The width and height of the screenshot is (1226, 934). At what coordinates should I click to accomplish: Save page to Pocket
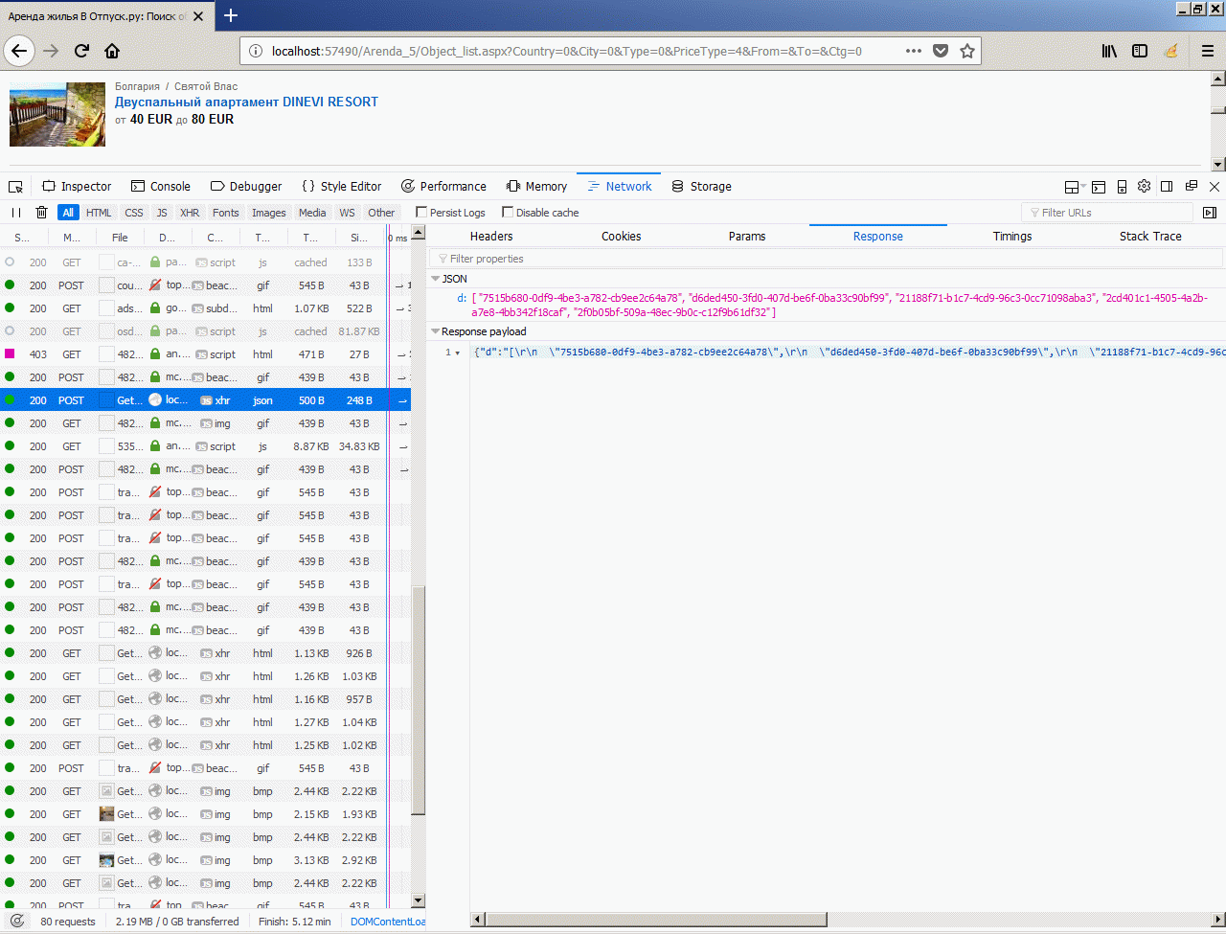tap(941, 51)
